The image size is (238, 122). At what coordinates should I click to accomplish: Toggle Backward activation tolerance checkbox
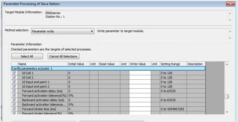click(15, 104)
